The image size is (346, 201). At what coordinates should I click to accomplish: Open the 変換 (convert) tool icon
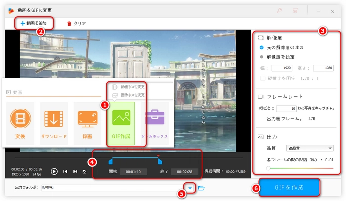click(21, 119)
